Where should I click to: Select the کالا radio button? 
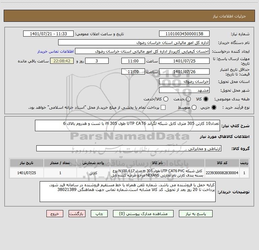[206, 99]
